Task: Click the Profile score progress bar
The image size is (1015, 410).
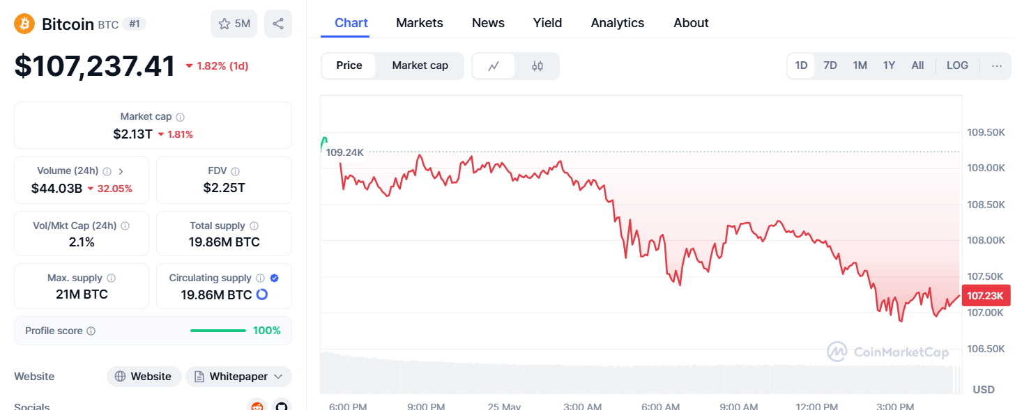Action: pyautogui.click(x=218, y=331)
